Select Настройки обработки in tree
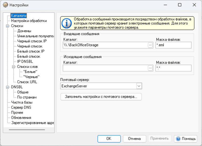The height and width of the screenshot is (146, 202). pos(29,21)
